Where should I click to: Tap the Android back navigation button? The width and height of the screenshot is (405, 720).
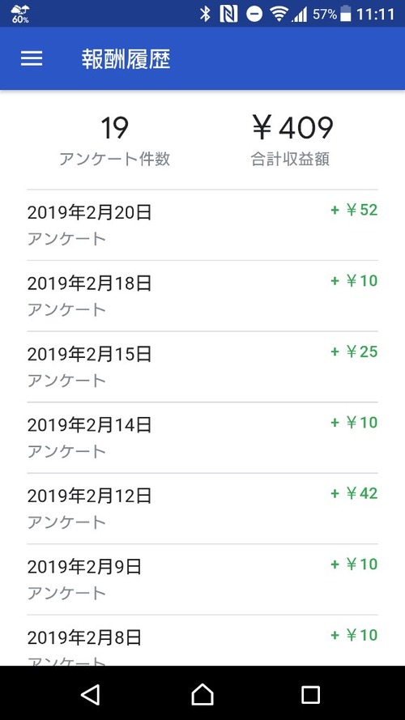(91, 694)
